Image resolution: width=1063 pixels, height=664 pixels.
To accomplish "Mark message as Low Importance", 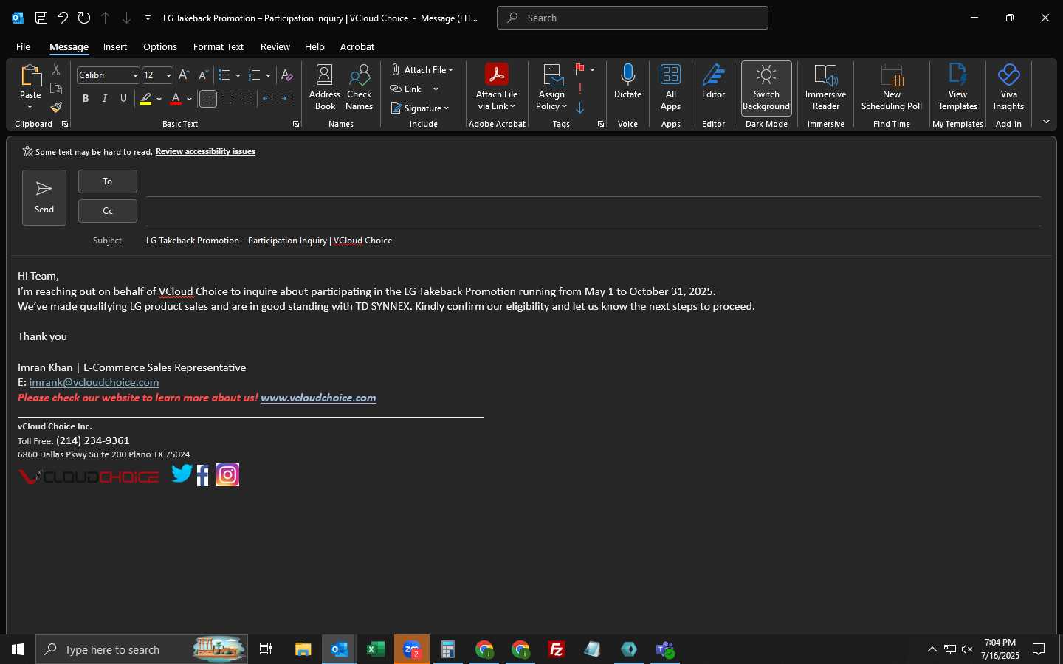I will 580,108.
